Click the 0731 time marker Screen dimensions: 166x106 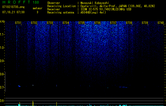pyautogui.click(x=18, y=23)
